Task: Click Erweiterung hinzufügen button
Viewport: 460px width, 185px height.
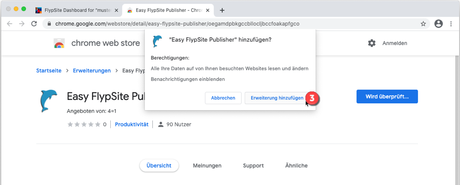Action: tap(277, 98)
